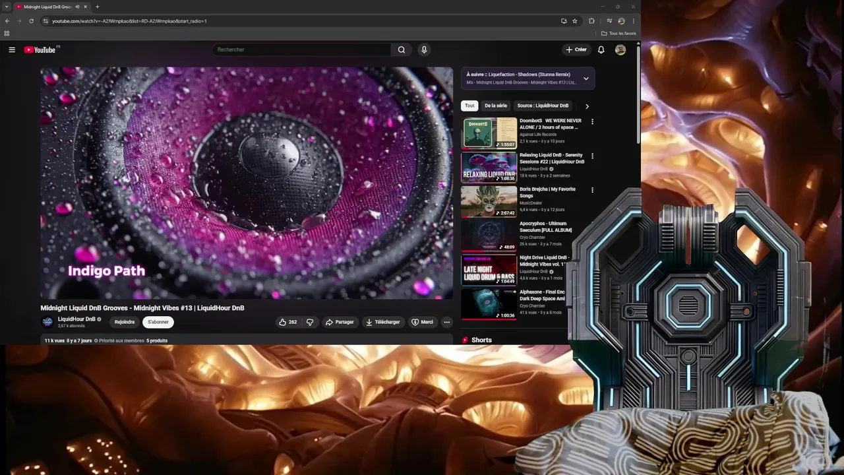The image size is (844, 475).
Task: Select the 'Tout' filter chip
Action: tap(469, 106)
